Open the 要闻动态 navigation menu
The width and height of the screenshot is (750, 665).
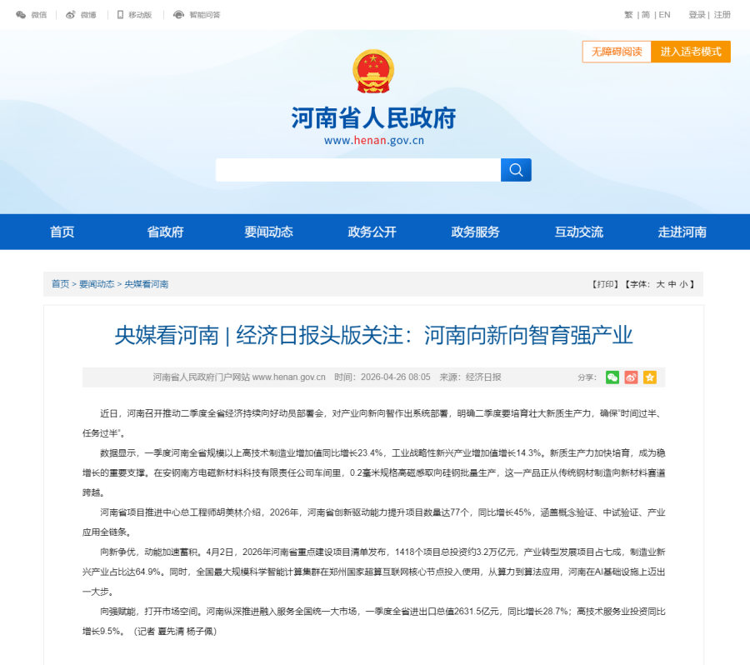click(x=268, y=232)
